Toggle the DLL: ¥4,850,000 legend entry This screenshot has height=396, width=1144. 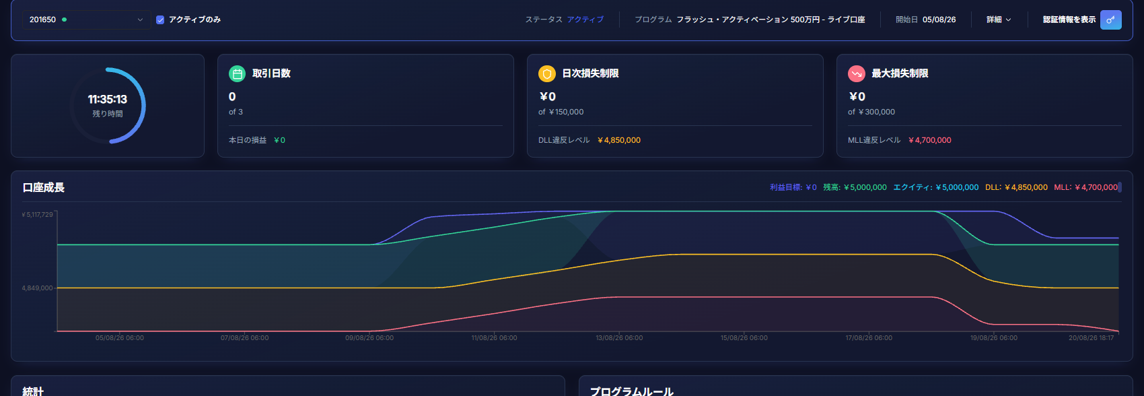(x=1016, y=187)
